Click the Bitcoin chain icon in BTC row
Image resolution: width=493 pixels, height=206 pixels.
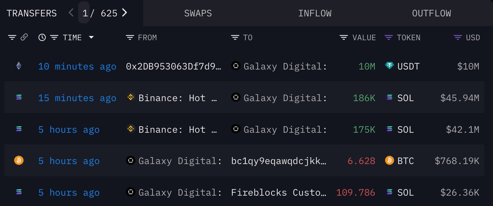18,161
